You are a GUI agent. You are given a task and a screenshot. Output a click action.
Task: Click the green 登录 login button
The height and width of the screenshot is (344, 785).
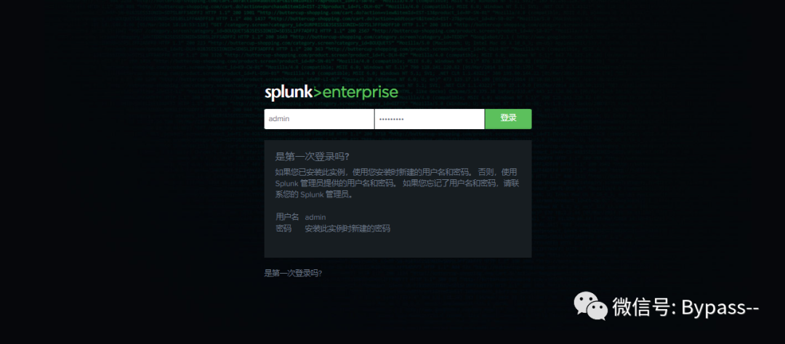(508, 119)
